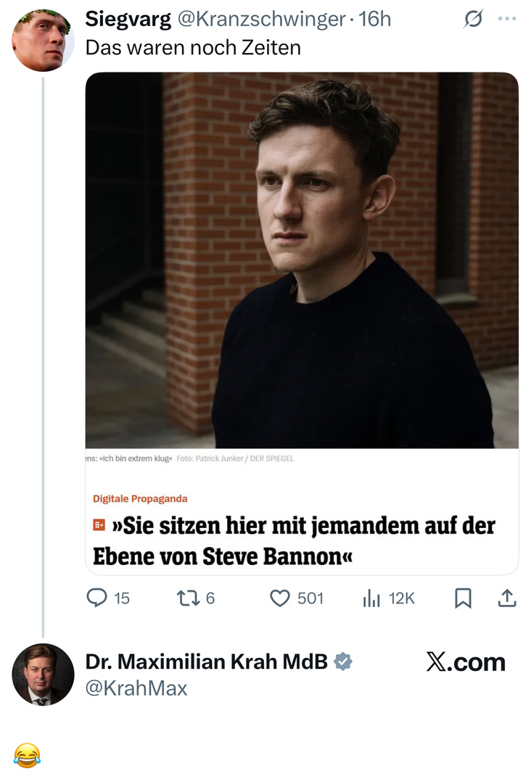Click Dr. Maximilian Krah MdB name

(x=207, y=661)
